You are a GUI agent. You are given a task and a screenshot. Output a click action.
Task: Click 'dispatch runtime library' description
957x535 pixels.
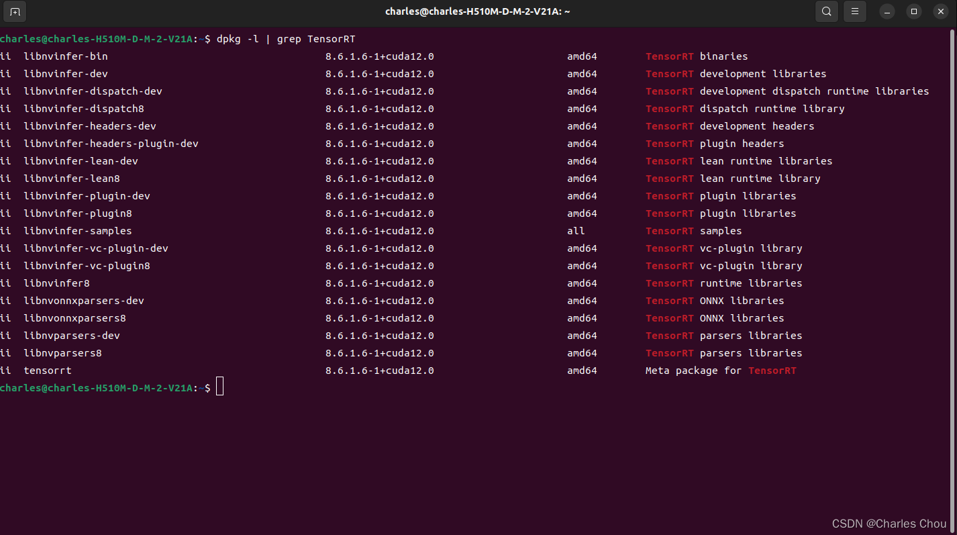(x=772, y=109)
